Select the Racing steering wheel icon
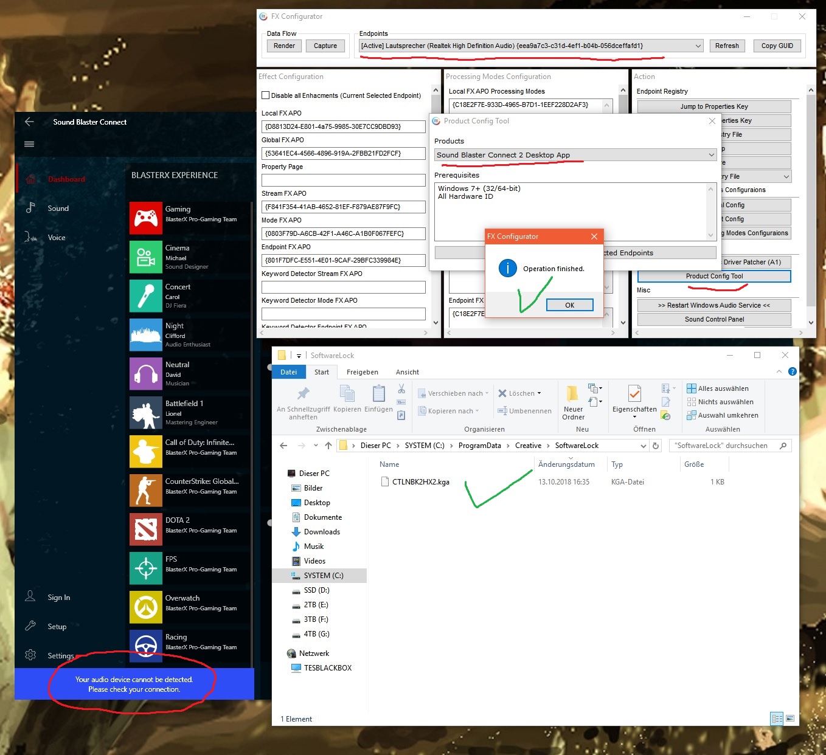The image size is (826, 755). (146, 646)
